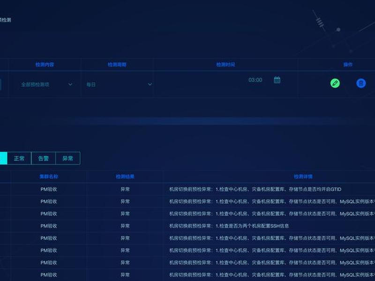Image resolution: width=375 pixels, height=281 pixels.
Task: Open the calendar icon beside 03:00
Action: pos(277,80)
